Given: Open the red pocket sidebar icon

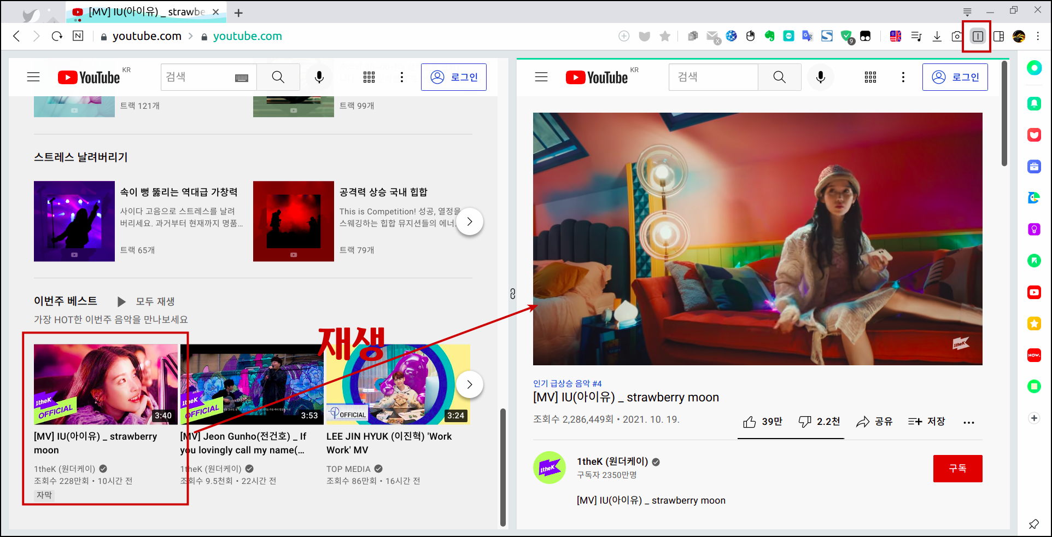Looking at the screenshot, I should coord(1034,135).
